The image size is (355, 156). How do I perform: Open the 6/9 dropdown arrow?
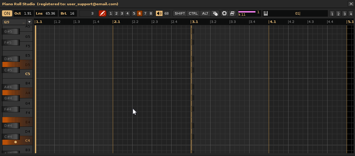[x=29, y=22]
